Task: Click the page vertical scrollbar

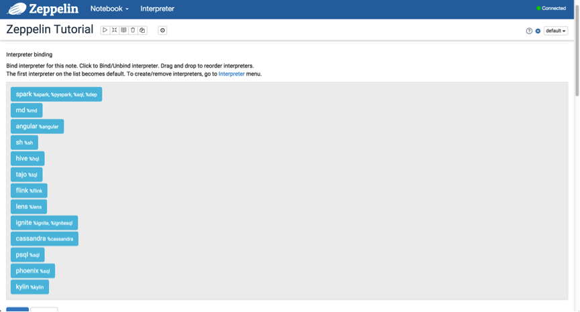Action: pyautogui.click(x=577, y=54)
